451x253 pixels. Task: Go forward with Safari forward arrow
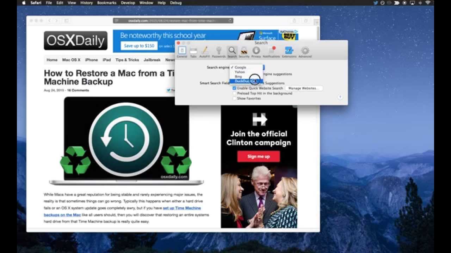click(56, 21)
